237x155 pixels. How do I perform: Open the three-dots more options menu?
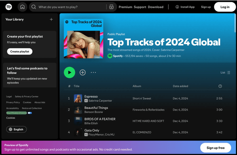(93, 73)
